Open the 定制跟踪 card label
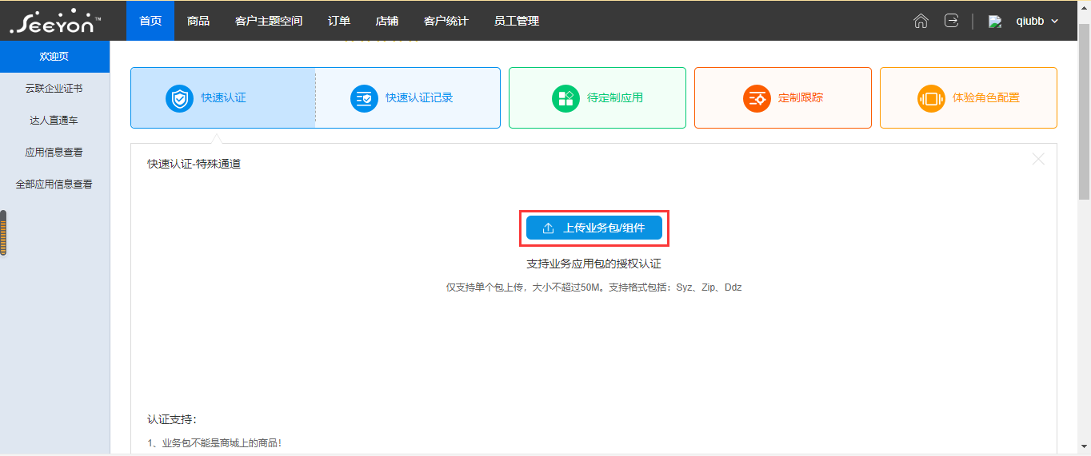Viewport: 1091px width, 456px height. click(801, 98)
